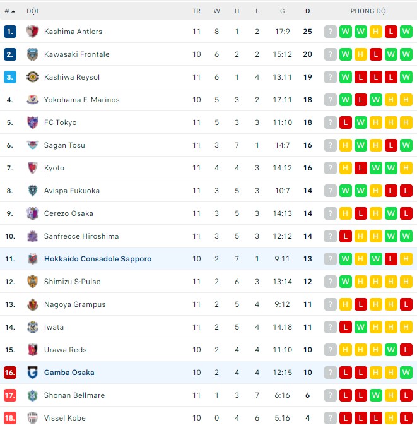Image resolution: width=417 pixels, height=430 pixels.
Task: Click Shonan Bellmare's green W form badge
Action: (376, 395)
